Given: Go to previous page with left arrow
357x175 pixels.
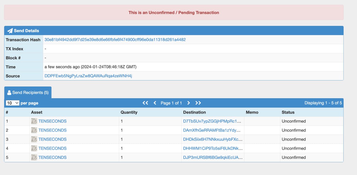Looking at the screenshot, I should click(155, 103).
